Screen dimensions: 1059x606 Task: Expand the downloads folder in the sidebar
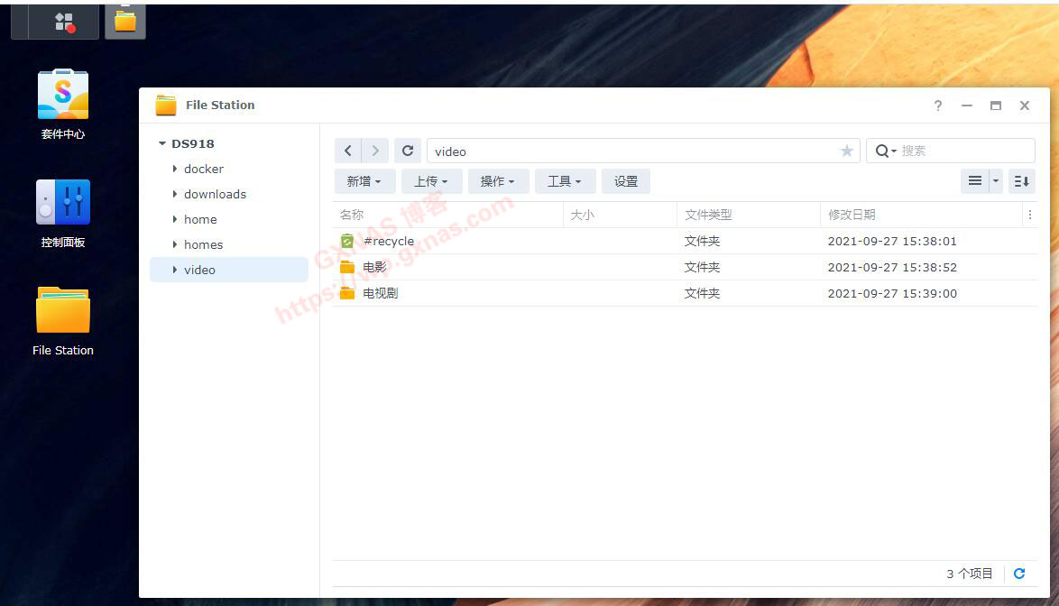(176, 194)
